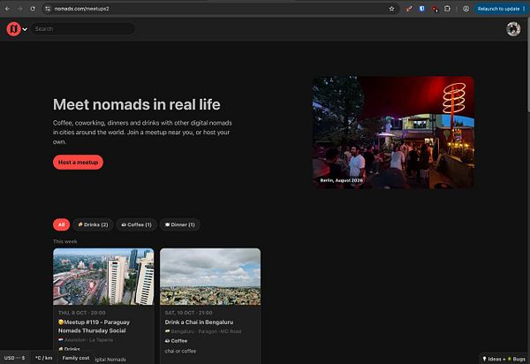Reload the page with refresh icon
This screenshot has width=530, height=364.
point(33,9)
